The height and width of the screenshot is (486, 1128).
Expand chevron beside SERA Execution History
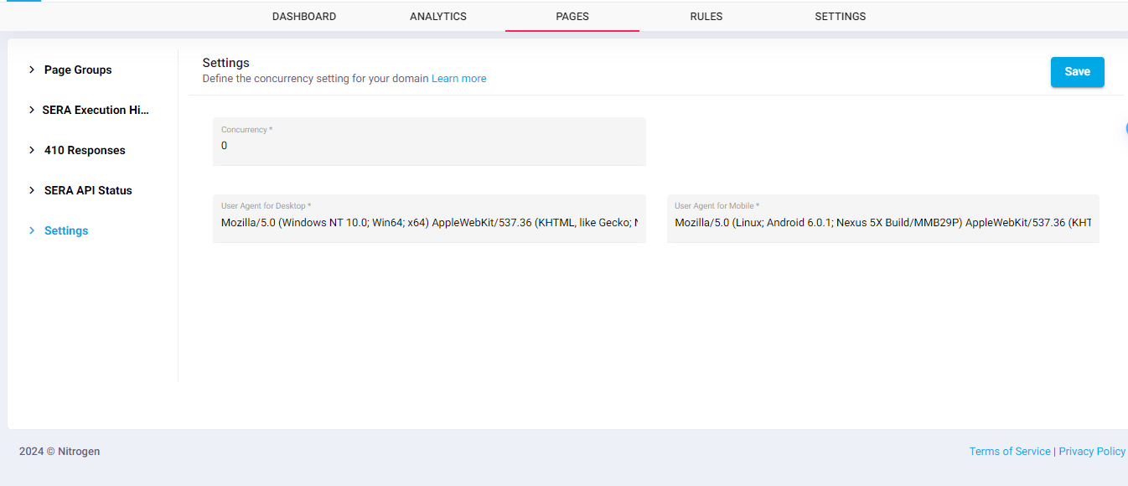32,111
